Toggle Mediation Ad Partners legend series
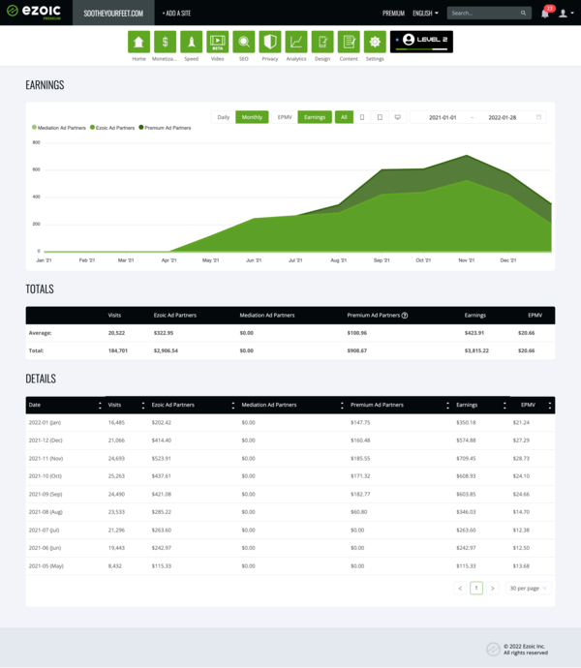The width and height of the screenshot is (581, 668). [x=59, y=128]
